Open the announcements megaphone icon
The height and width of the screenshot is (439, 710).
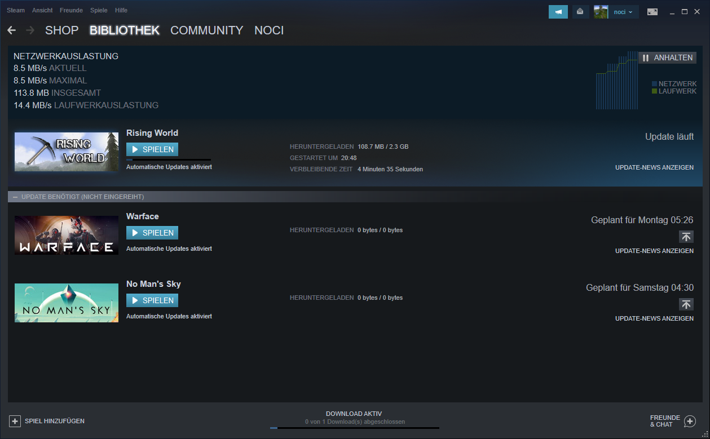pyautogui.click(x=558, y=12)
